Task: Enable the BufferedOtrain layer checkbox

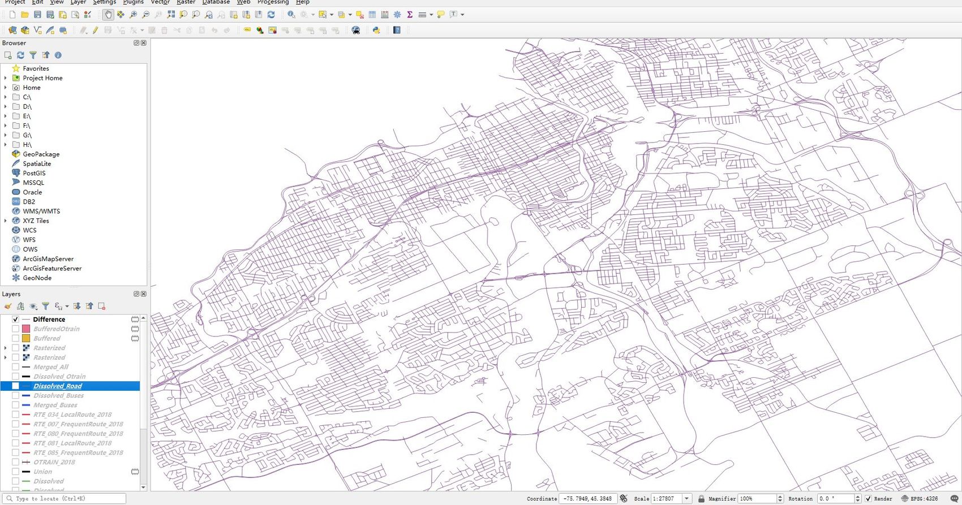Action: (15, 329)
